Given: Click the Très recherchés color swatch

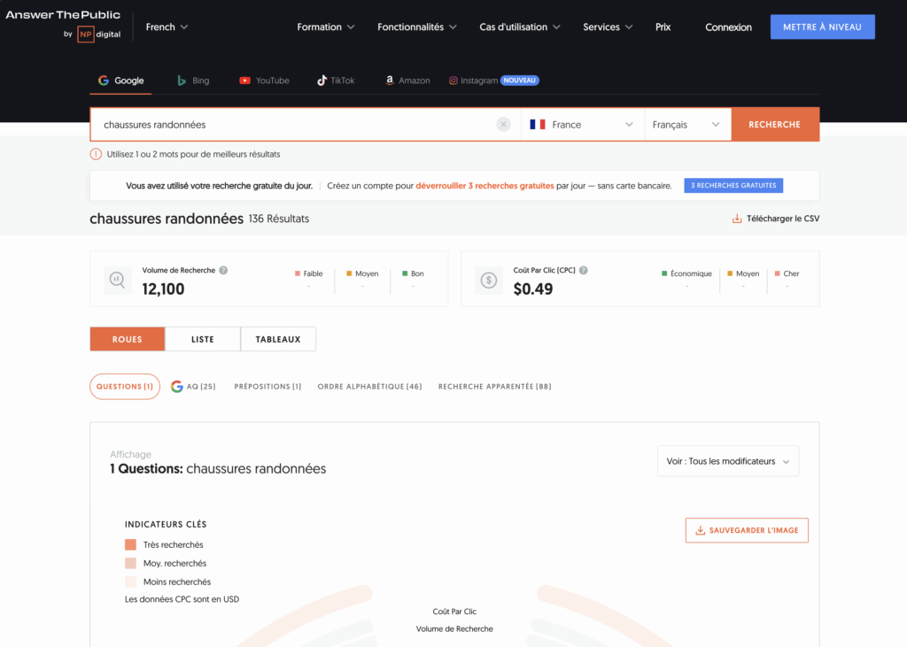Looking at the screenshot, I should tap(131, 544).
